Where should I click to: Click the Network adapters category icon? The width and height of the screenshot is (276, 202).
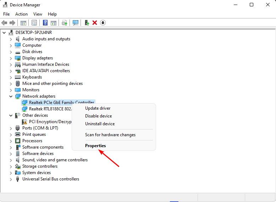[18, 96]
